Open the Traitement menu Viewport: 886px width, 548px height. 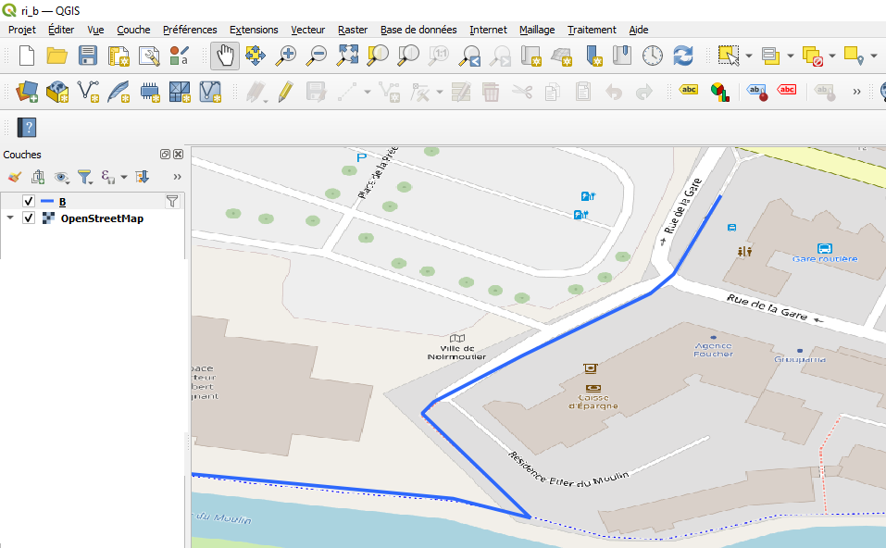[592, 30]
